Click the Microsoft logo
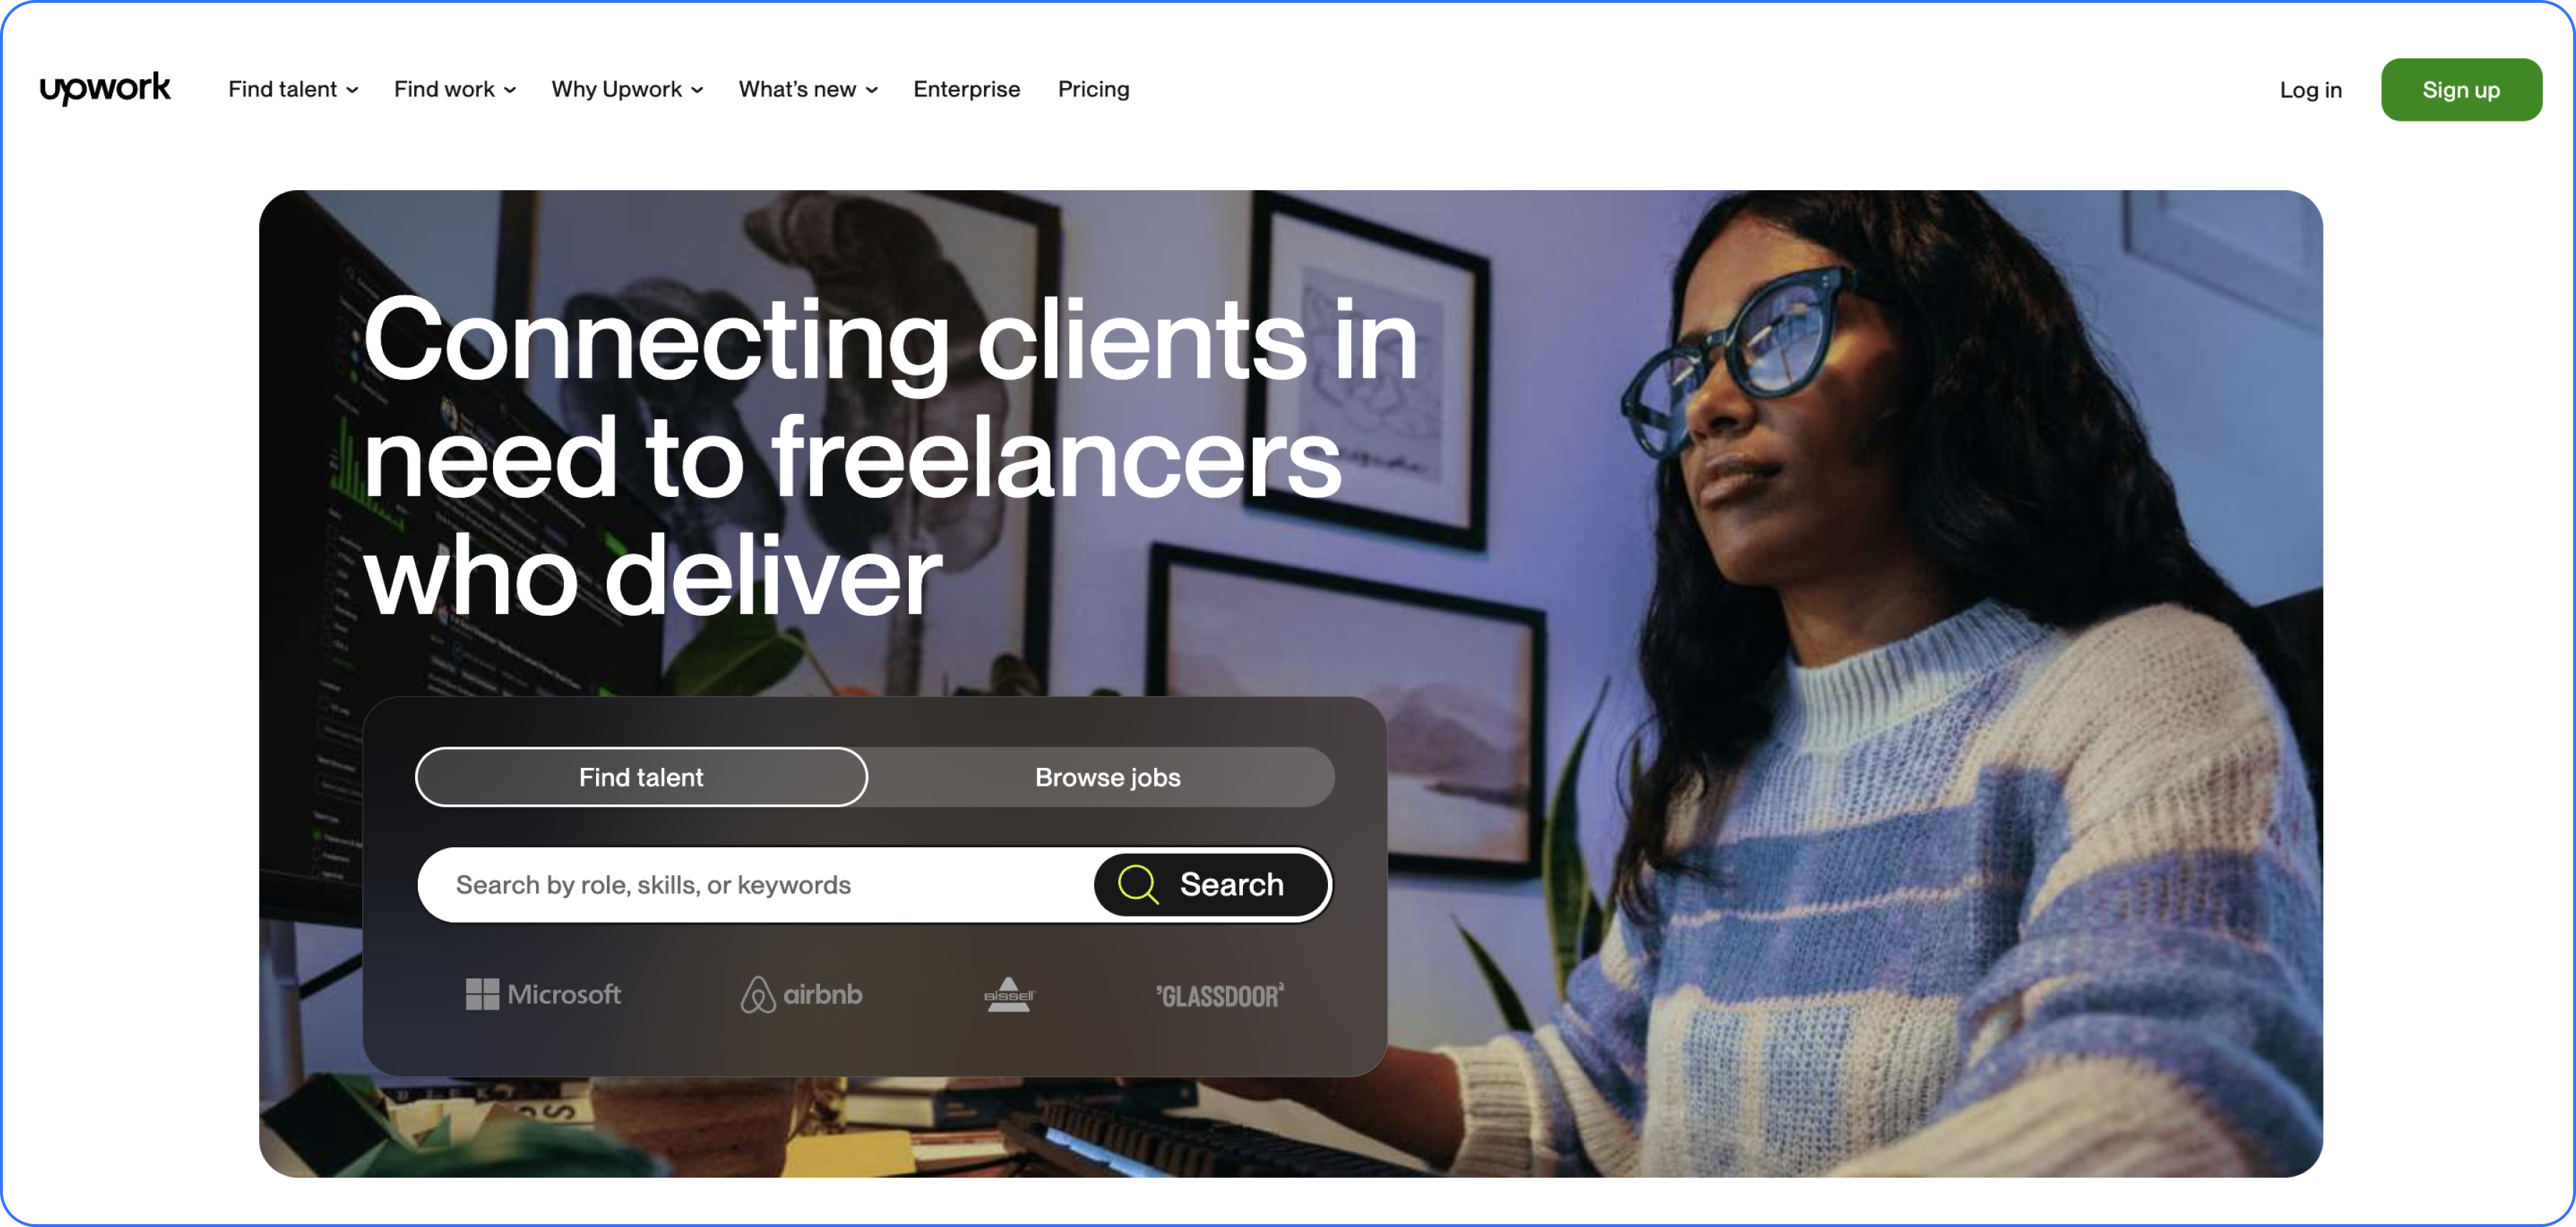 click(543, 994)
